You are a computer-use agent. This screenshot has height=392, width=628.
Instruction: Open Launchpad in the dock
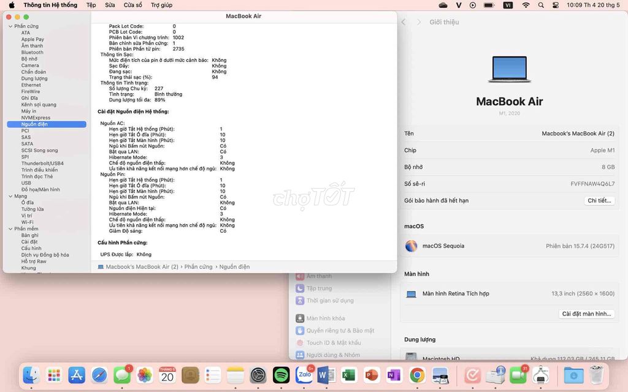pyautogui.click(x=54, y=375)
